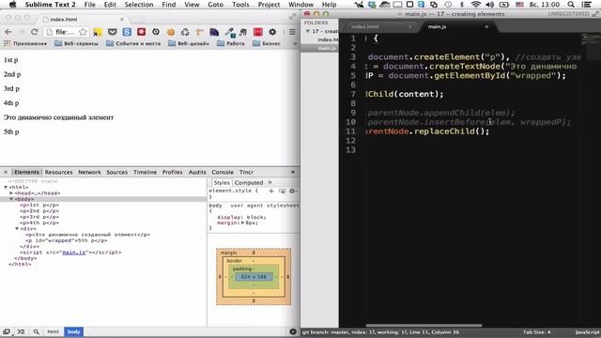Bookmark the page with the star icon

pos(83,32)
